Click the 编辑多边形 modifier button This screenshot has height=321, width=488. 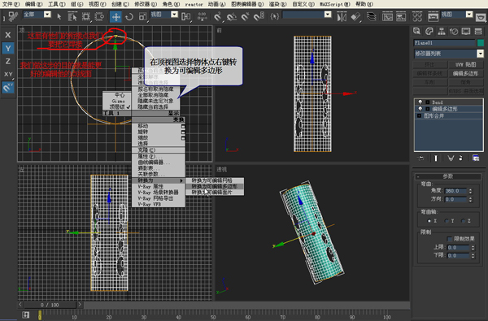point(466,73)
